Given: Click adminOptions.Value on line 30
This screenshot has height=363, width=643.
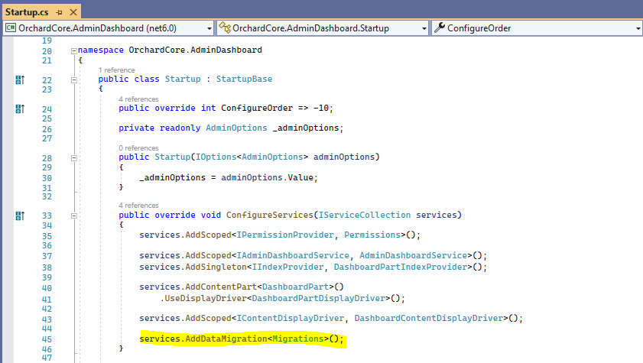Looking at the screenshot, I should click(x=268, y=178).
